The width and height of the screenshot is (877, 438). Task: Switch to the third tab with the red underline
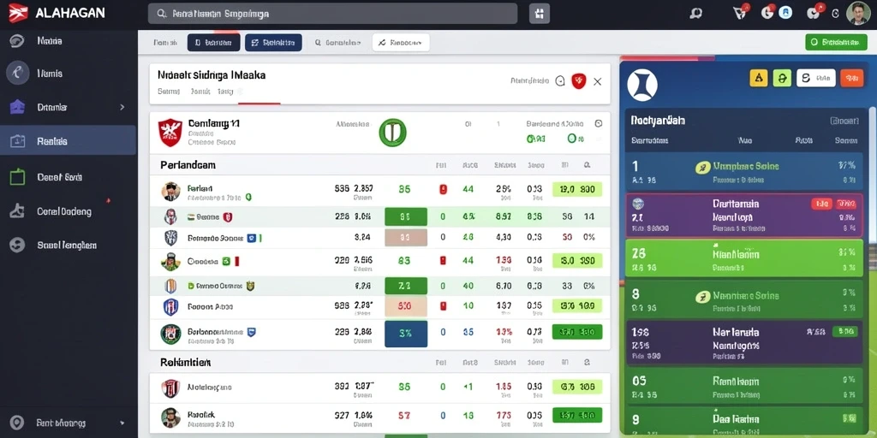[225, 91]
